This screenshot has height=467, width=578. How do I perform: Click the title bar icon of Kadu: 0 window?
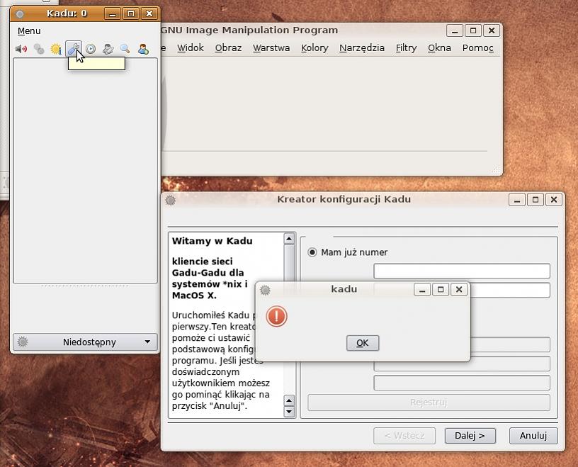[20, 14]
